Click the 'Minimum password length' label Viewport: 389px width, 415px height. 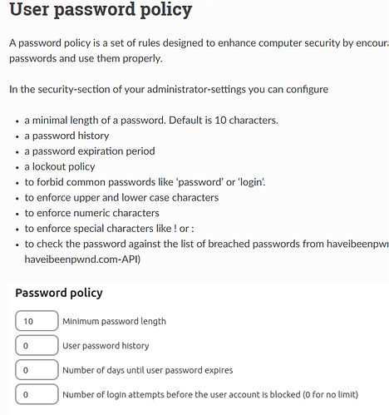pos(114,321)
